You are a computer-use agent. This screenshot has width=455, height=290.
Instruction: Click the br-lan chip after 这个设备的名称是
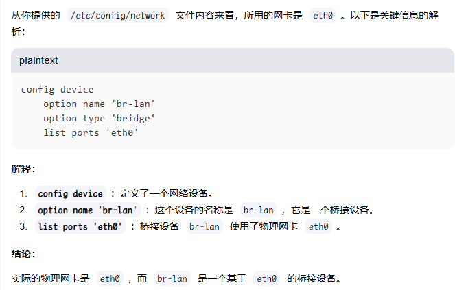tap(258, 210)
